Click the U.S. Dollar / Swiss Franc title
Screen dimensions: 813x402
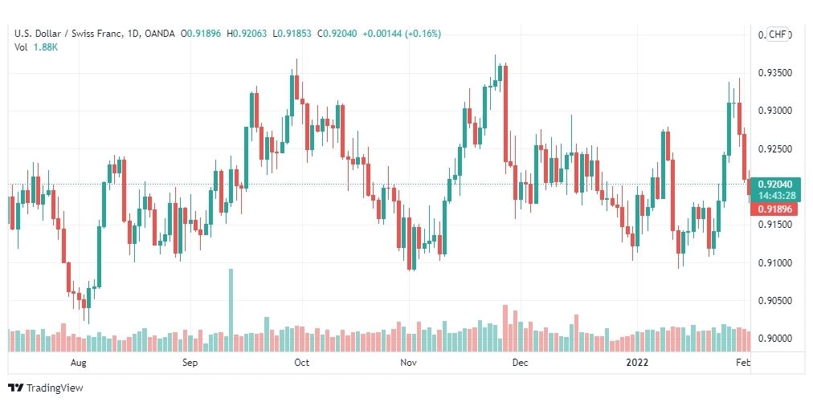(x=68, y=34)
